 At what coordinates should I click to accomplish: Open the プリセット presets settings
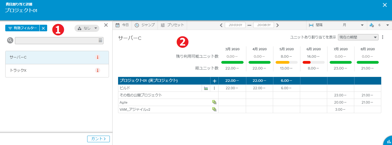coord(172,25)
